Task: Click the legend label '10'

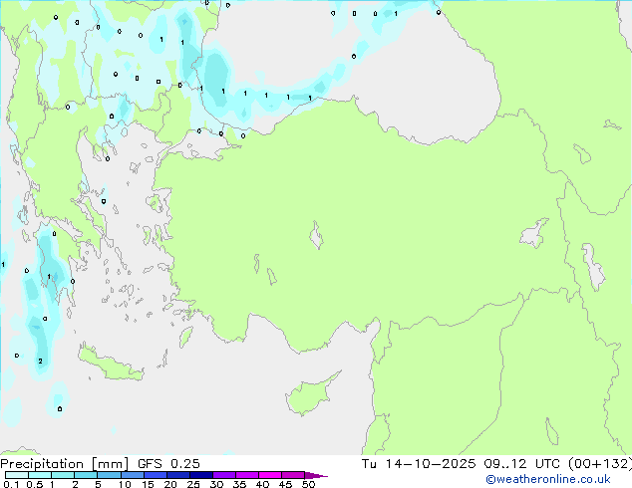Action: pyautogui.click(x=125, y=484)
